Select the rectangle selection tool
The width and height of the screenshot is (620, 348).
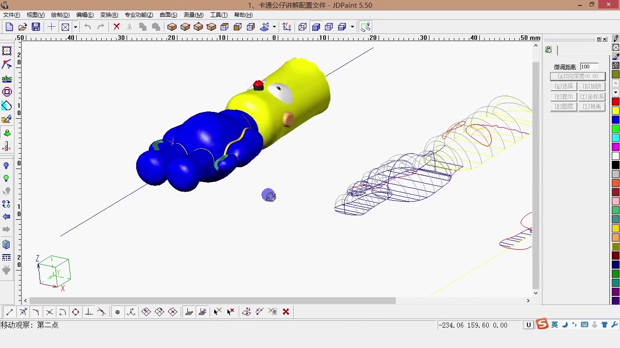point(6,50)
